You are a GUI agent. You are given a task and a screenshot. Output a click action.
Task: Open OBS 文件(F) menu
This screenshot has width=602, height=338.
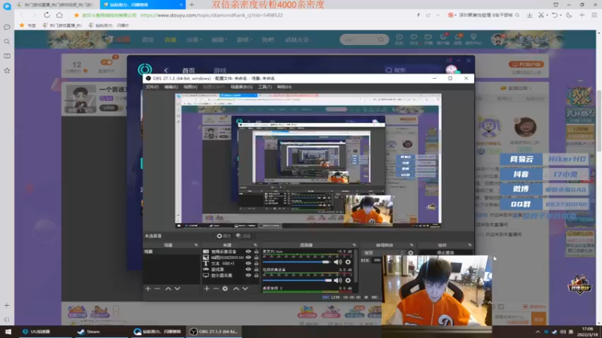coord(152,87)
